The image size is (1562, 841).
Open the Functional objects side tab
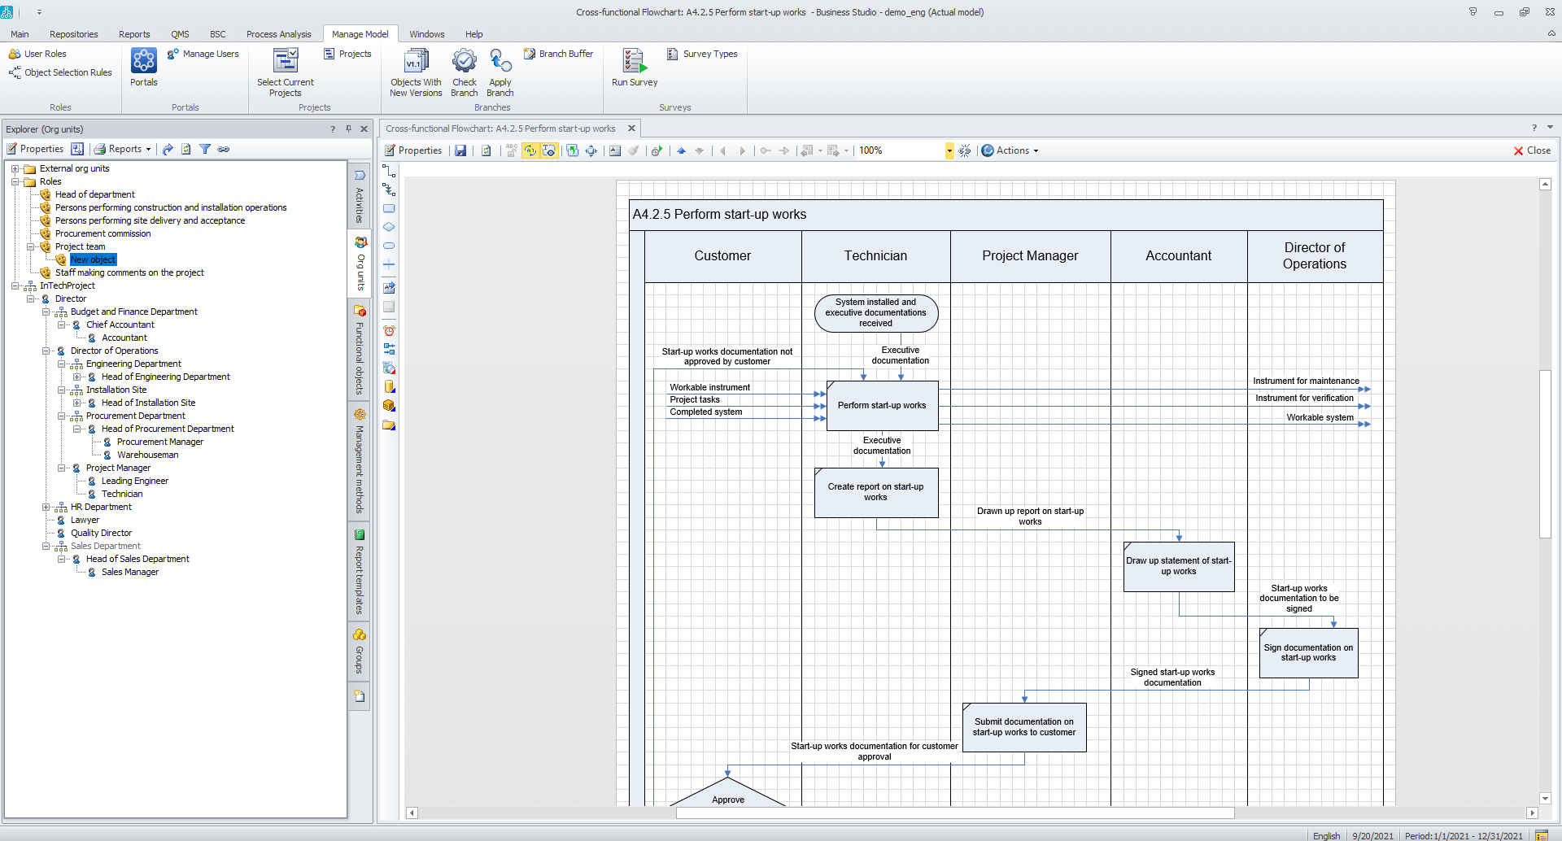coord(360,350)
